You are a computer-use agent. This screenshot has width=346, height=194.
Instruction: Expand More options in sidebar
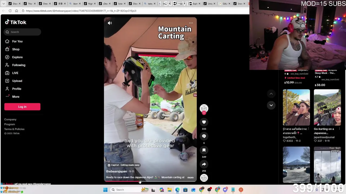[x=16, y=97]
